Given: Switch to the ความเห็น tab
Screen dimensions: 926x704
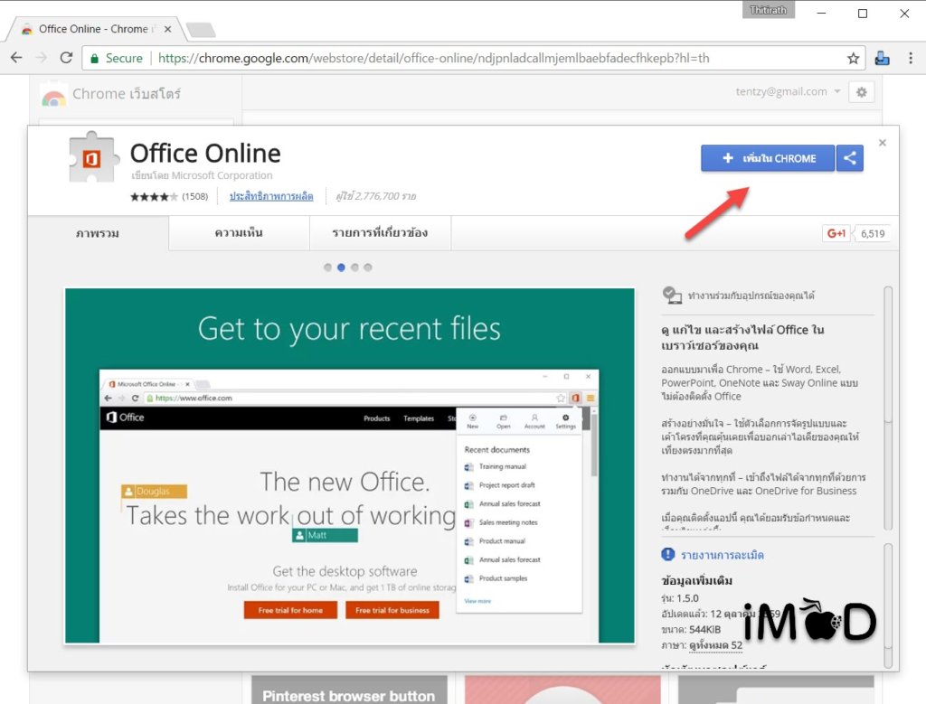Looking at the screenshot, I should pos(239,233).
